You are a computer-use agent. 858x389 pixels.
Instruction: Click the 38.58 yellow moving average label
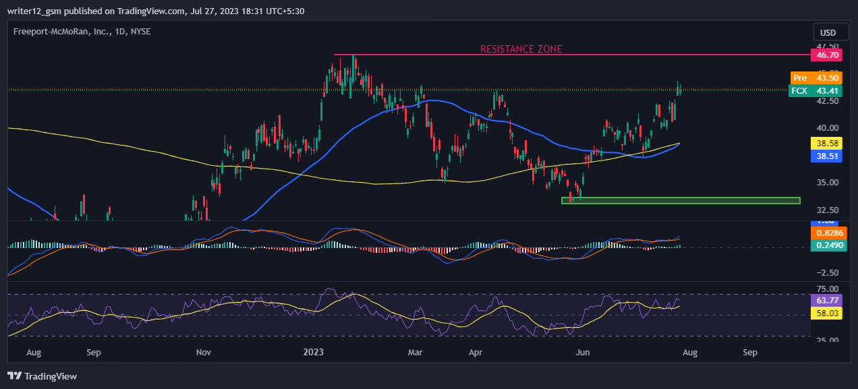click(x=827, y=143)
